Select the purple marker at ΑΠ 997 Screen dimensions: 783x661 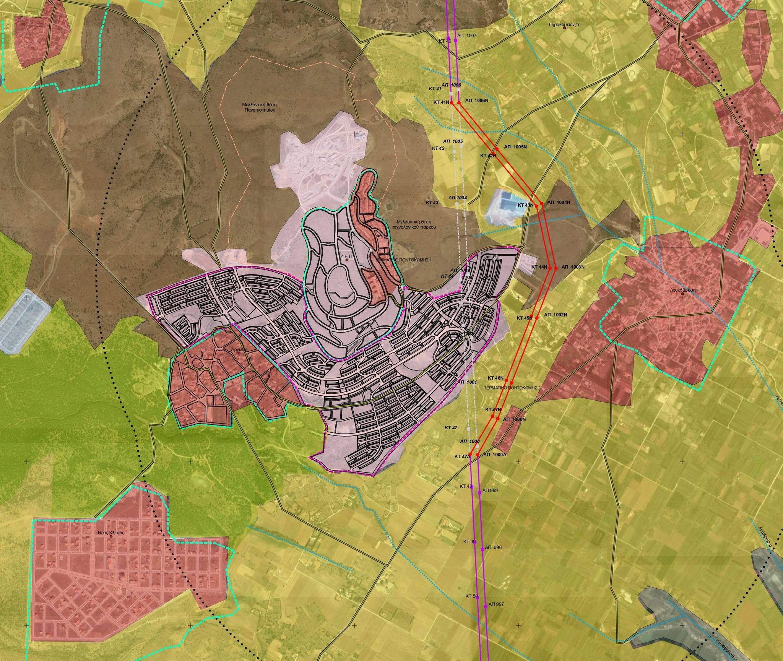[x=485, y=606]
